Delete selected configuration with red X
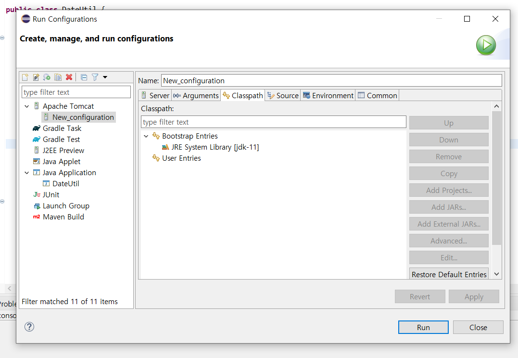This screenshot has width=518, height=358. pyautogui.click(x=69, y=77)
